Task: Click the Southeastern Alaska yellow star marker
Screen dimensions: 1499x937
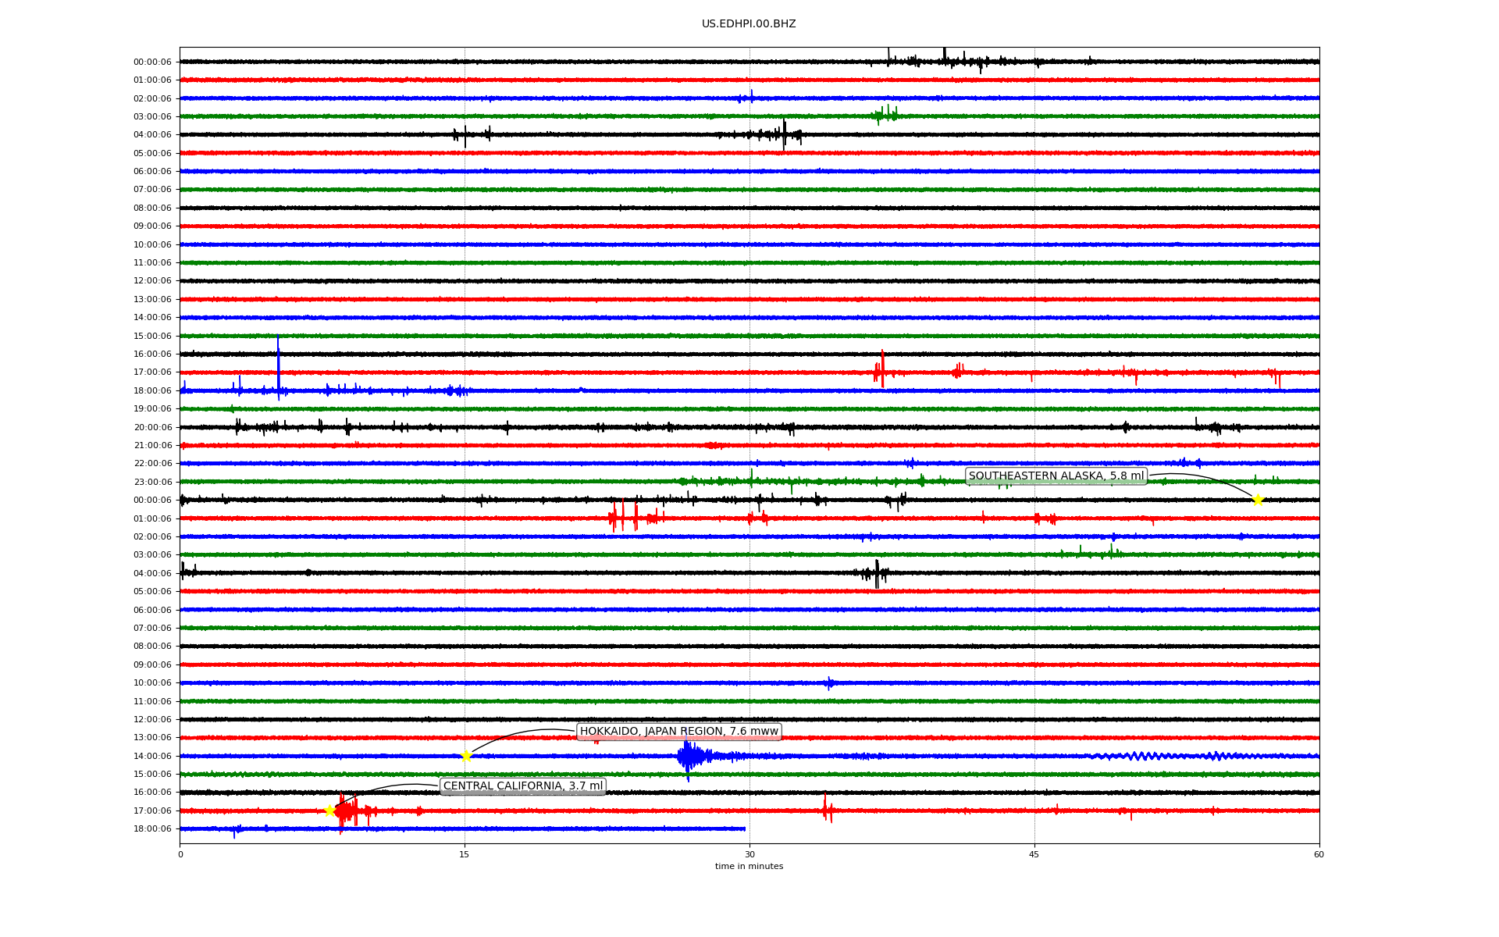Action: tap(1257, 500)
